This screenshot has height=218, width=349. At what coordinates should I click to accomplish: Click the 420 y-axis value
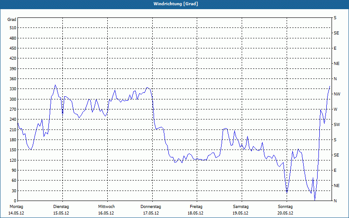[13, 58]
